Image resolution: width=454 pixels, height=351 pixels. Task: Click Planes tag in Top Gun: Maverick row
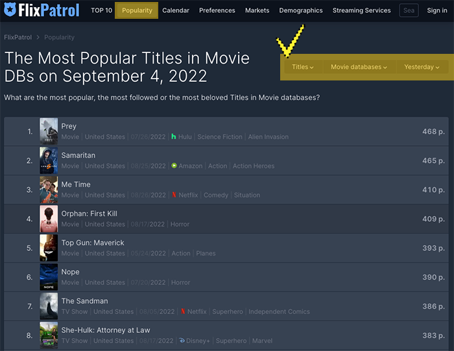(206, 254)
